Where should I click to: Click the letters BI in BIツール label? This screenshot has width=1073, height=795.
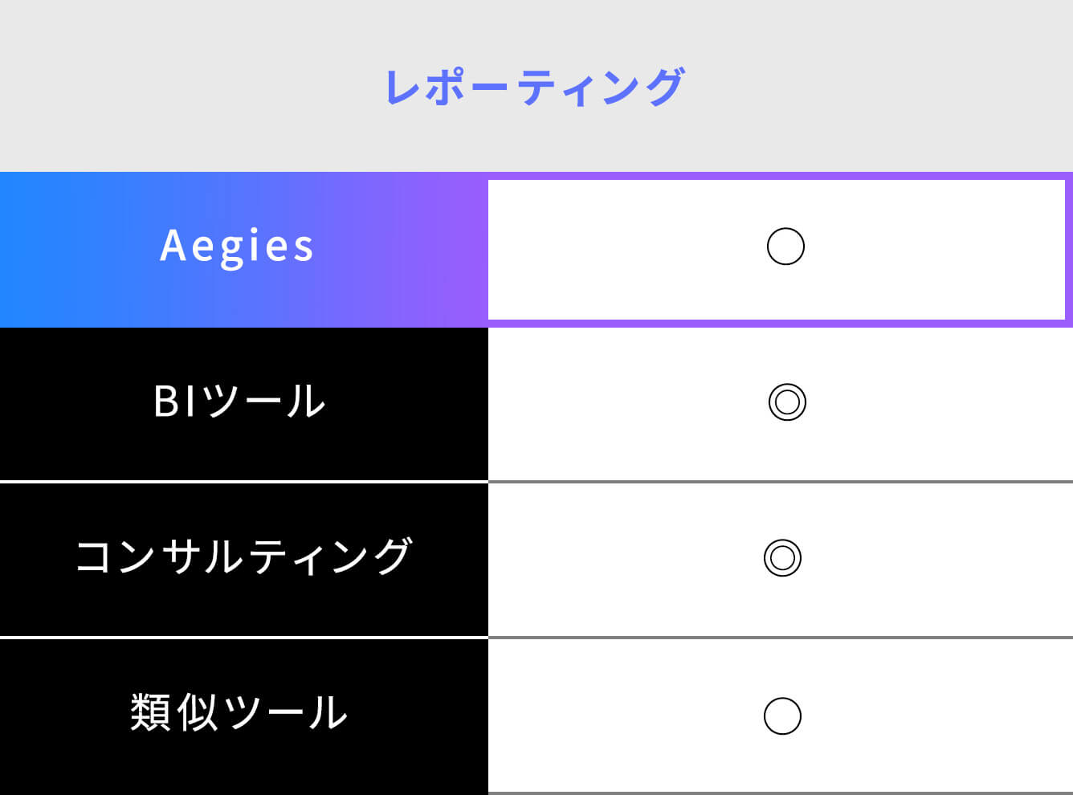point(173,402)
